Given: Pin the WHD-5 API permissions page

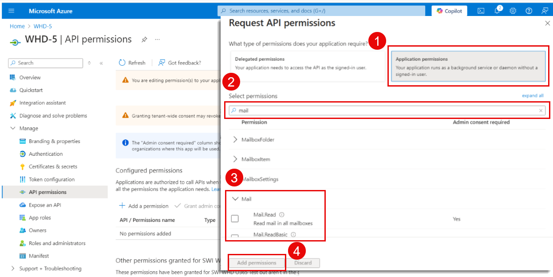Looking at the screenshot, I should pos(144,40).
